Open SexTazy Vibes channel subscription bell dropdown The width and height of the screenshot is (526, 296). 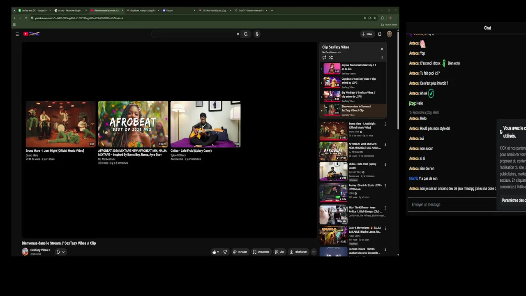tap(60, 252)
